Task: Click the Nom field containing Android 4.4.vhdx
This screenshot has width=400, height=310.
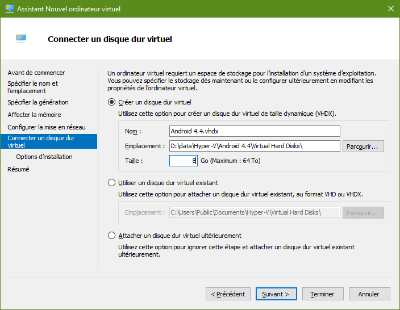Action: (255, 131)
